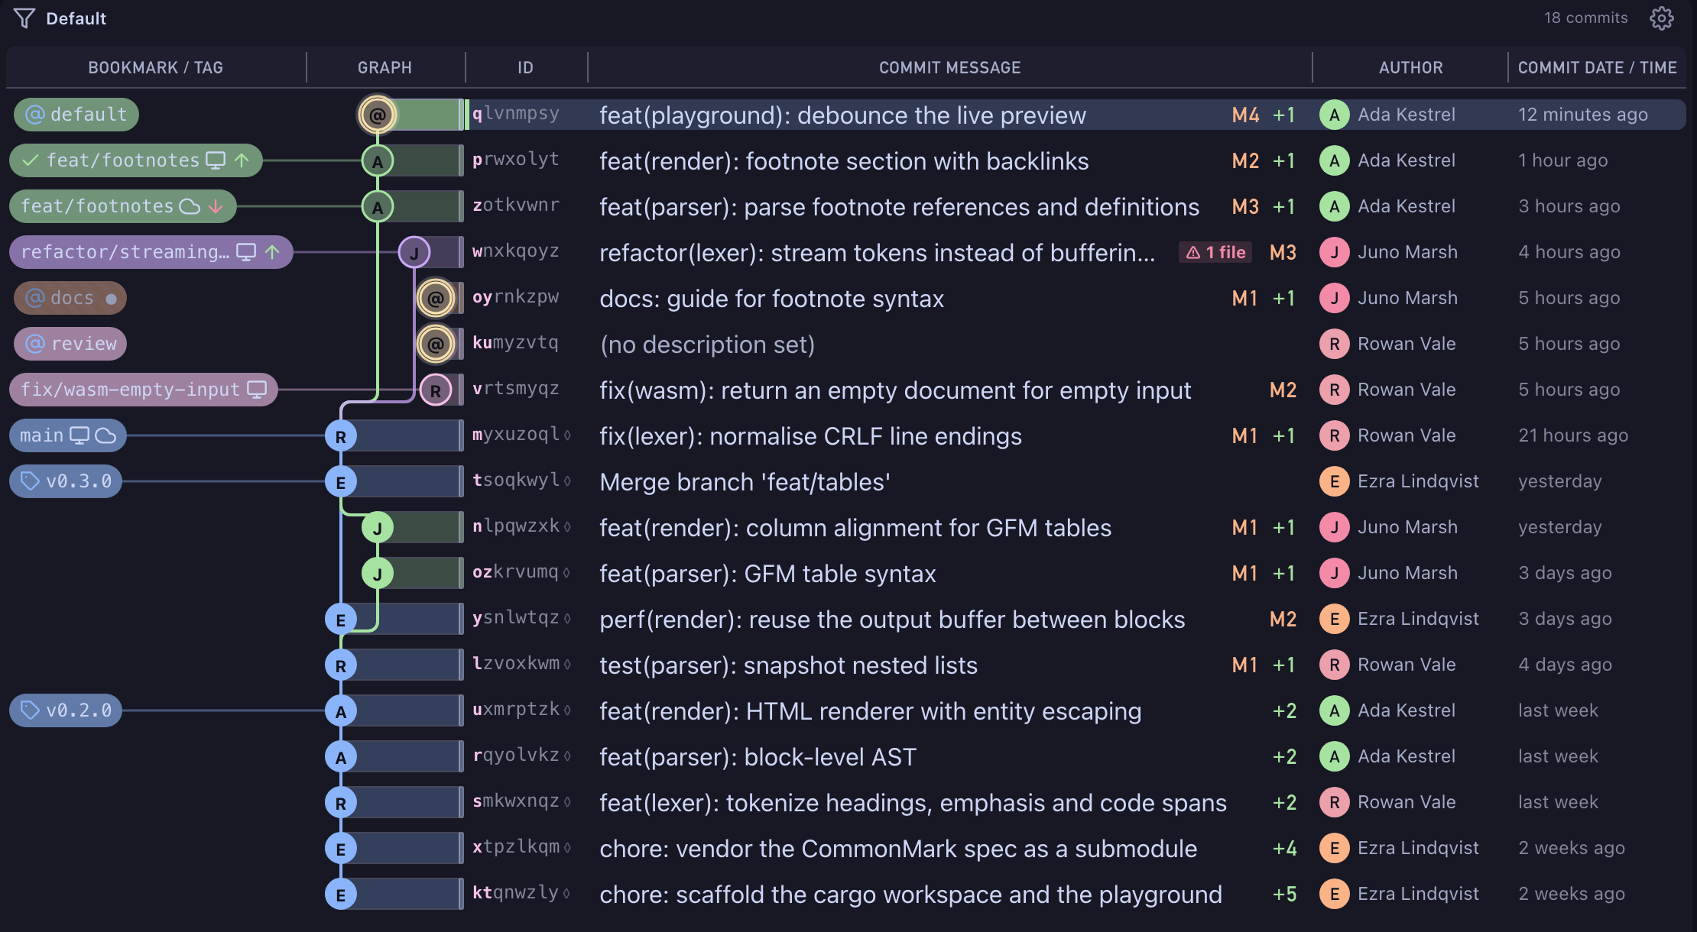Select the docs workspace bookmark
Viewport: 1697px width, 932px height.
click(x=70, y=298)
